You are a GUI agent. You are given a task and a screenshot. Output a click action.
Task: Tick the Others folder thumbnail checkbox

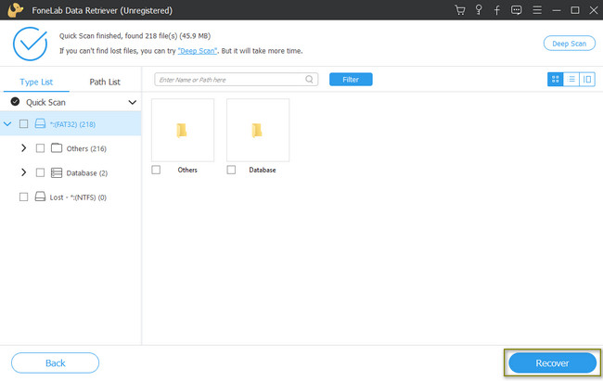click(156, 170)
